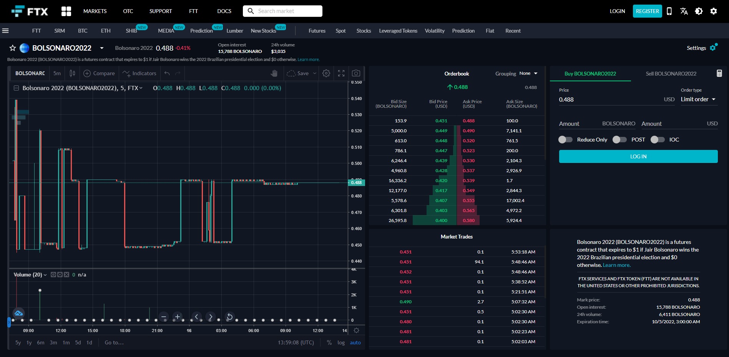This screenshot has width=729, height=357.
Task: Enter chart fullscreen mode
Action: click(341, 73)
